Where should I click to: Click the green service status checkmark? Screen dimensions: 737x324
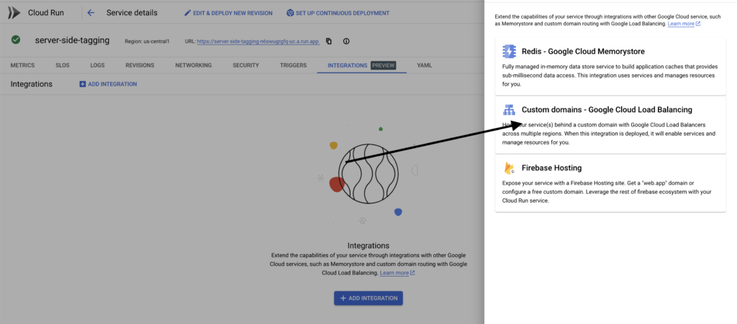tap(16, 40)
